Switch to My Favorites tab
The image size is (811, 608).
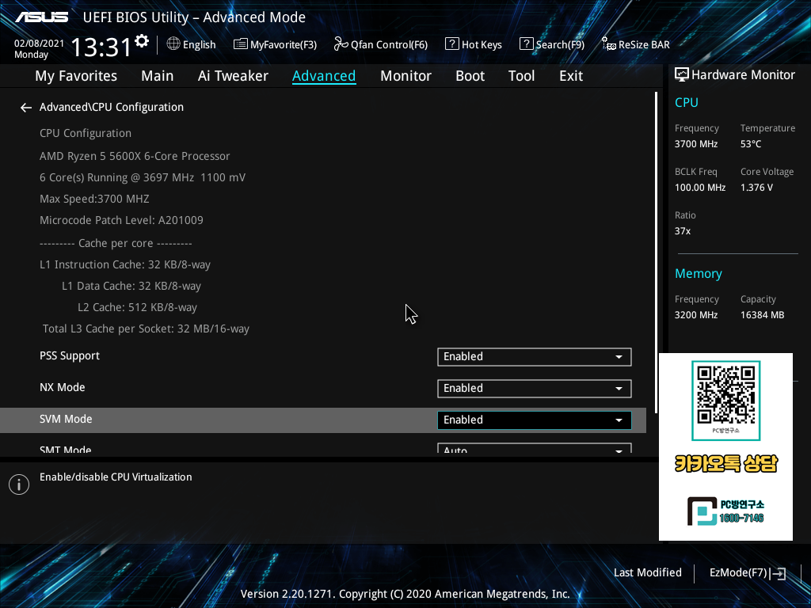[76, 76]
